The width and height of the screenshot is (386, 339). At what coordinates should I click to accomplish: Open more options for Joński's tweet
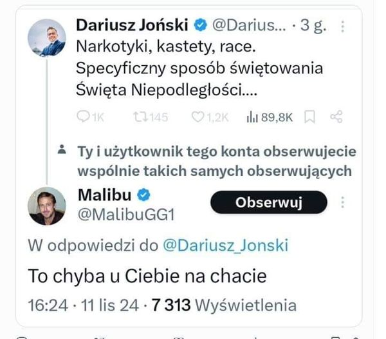pos(343,26)
